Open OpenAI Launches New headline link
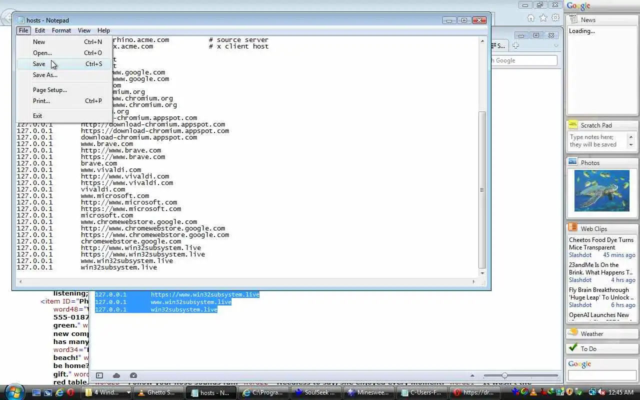 point(599,315)
